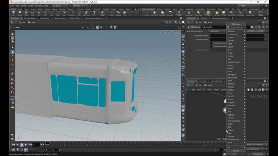Open sticky note tool in network toolbar
278x156 pixels.
[263, 90]
